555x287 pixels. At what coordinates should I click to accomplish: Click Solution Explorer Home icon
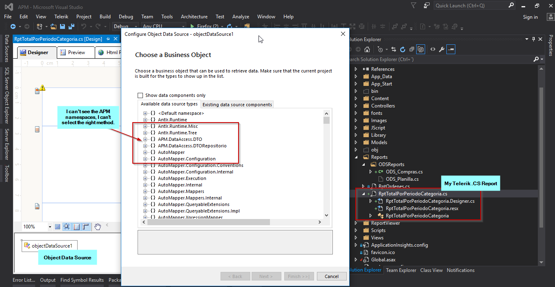(x=367, y=50)
